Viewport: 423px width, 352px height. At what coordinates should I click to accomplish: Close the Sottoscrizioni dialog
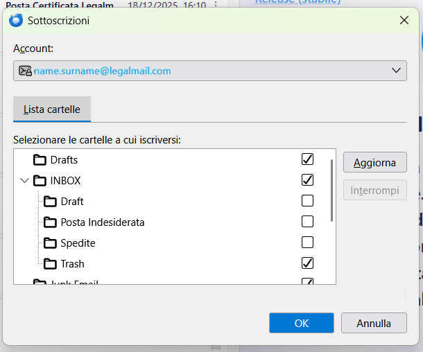click(404, 20)
